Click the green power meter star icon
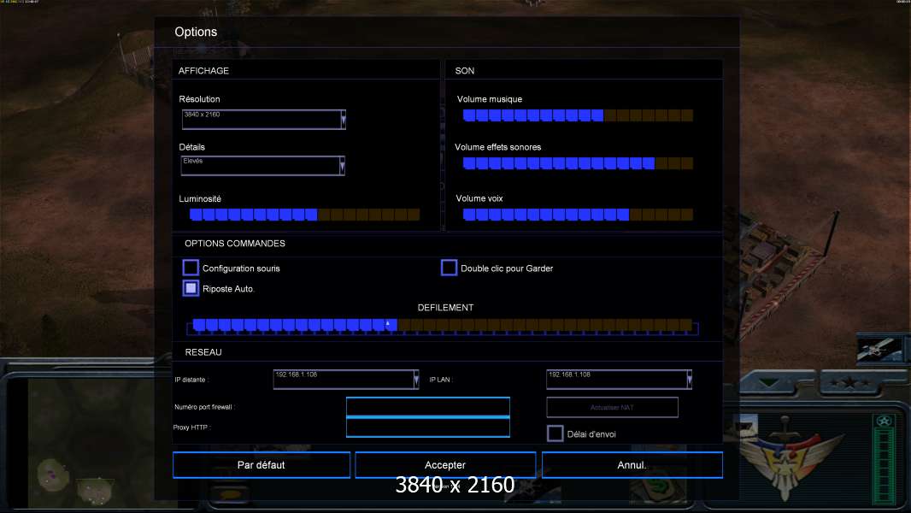 pos(885,422)
